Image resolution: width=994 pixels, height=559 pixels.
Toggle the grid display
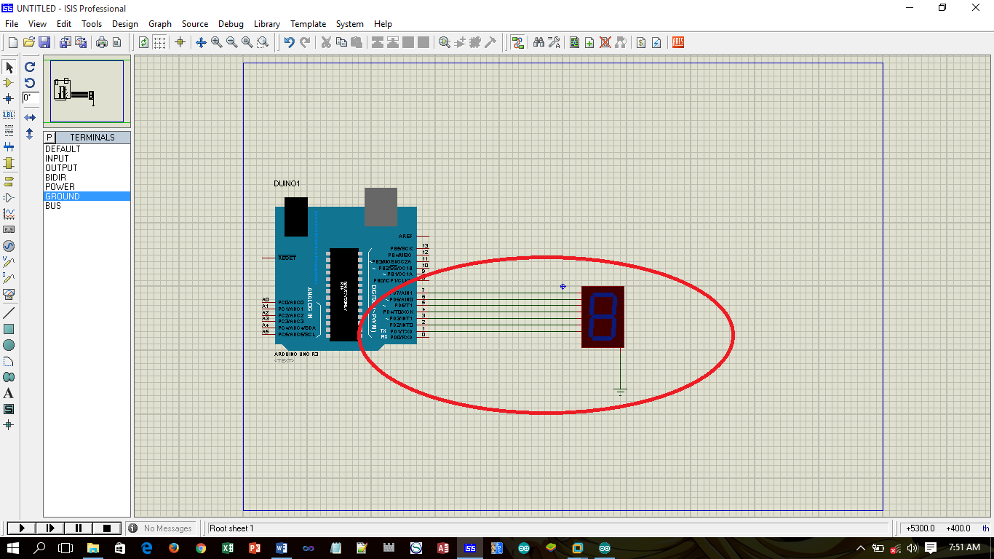click(159, 42)
